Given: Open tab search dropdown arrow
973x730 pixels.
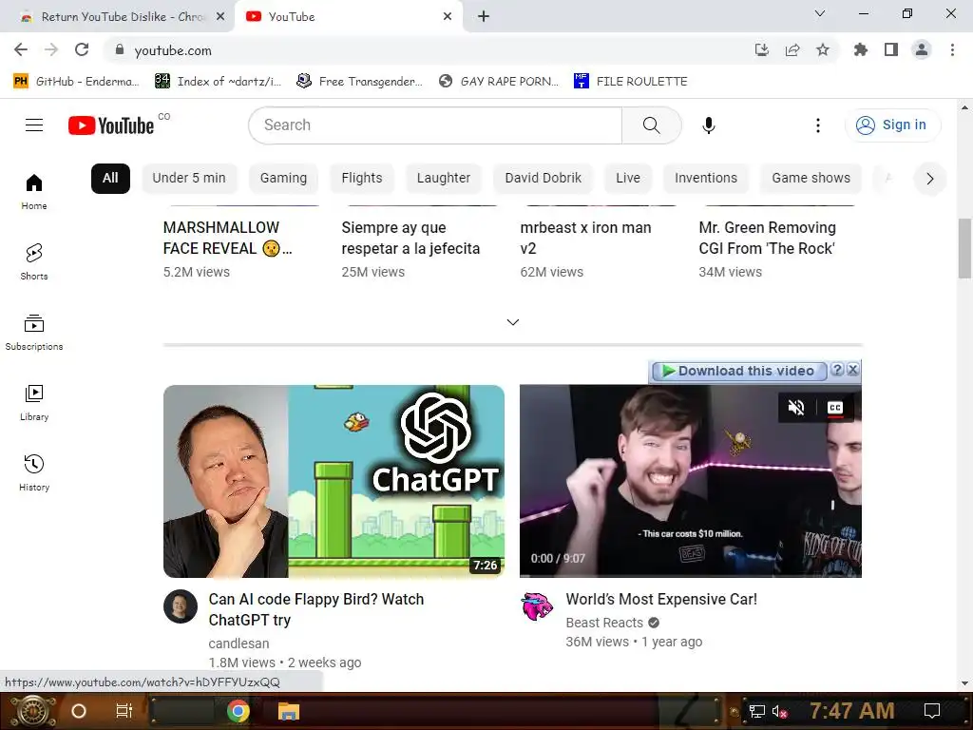Looking at the screenshot, I should point(820,13).
